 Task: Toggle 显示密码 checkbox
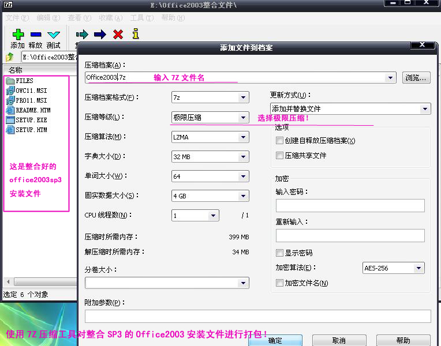279,253
